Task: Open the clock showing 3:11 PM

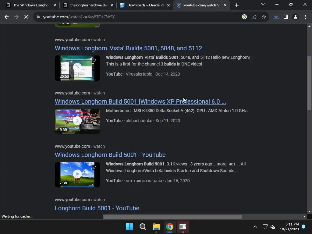Action: (289, 227)
